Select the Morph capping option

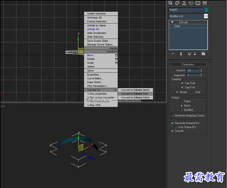(177, 92)
